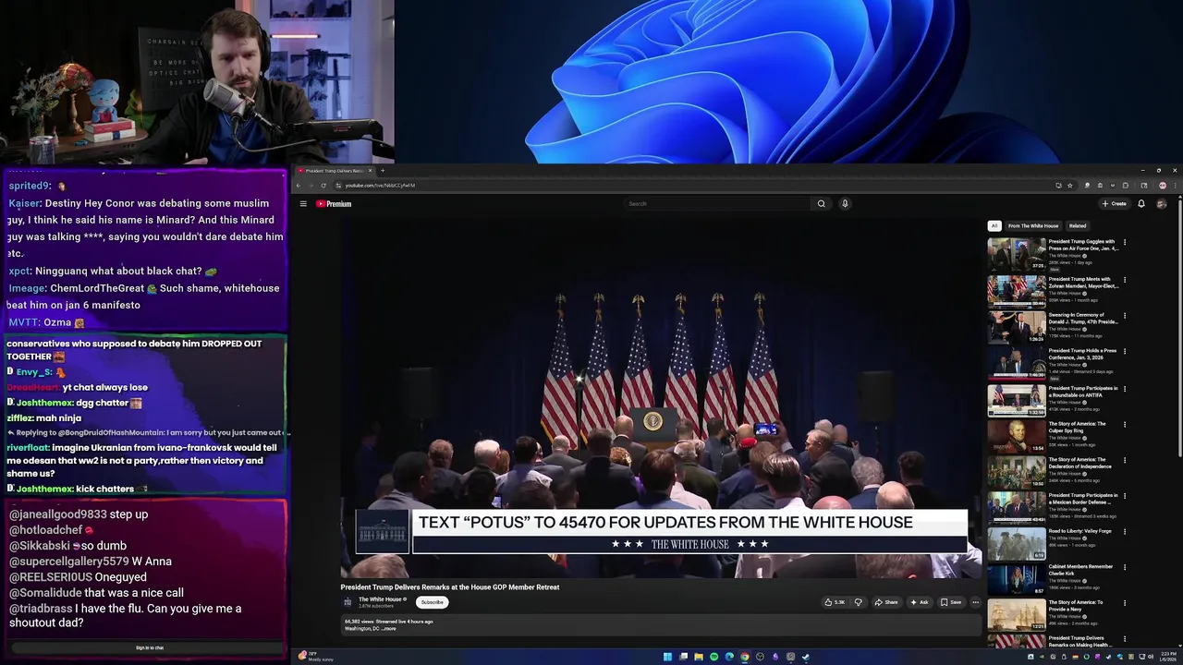Click the @Somalidude that was a nice call message
This screenshot has width=1183, height=665.
tap(96, 593)
